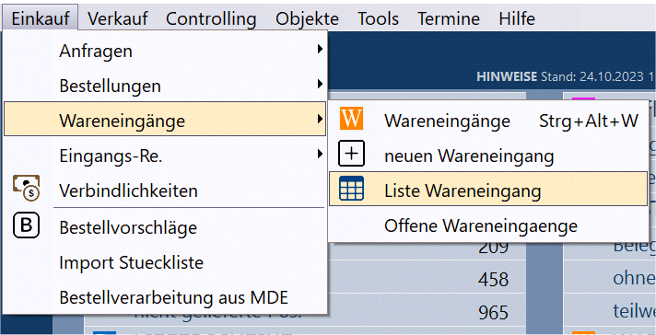Click the money icon beside Verbindlichkeiten
The width and height of the screenshot is (656, 335).
pyautogui.click(x=27, y=188)
